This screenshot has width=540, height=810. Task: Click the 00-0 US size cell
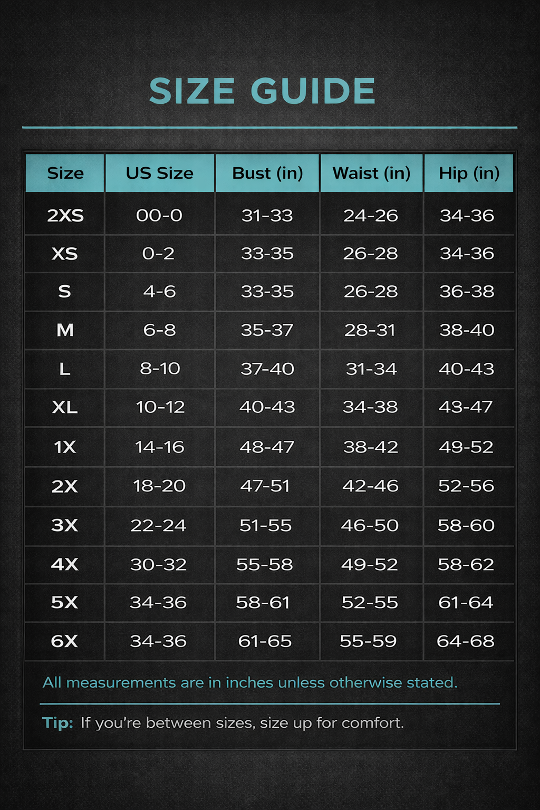coord(159,215)
